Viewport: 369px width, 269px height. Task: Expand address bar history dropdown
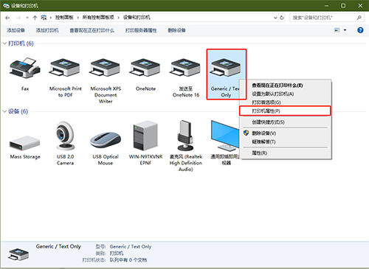tap(275, 18)
